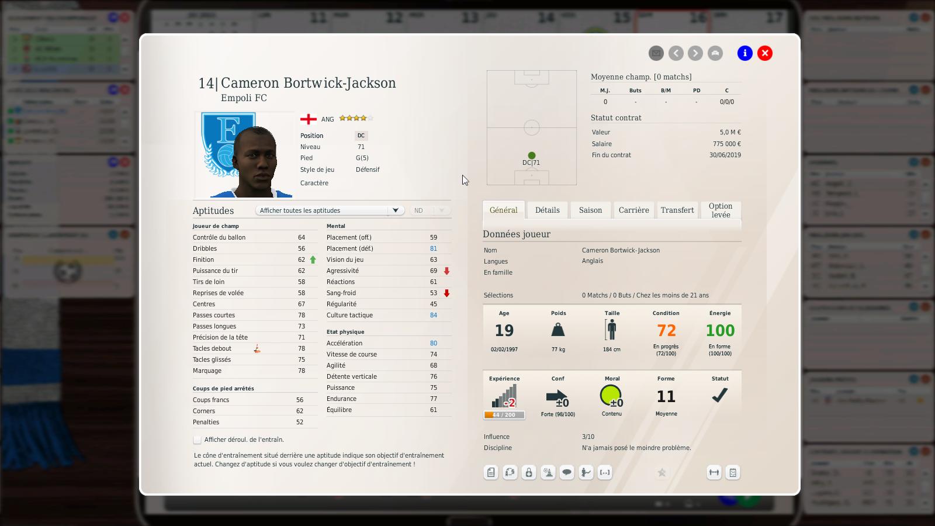
Task: Click the green Moral ball icon
Action: pos(611,396)
